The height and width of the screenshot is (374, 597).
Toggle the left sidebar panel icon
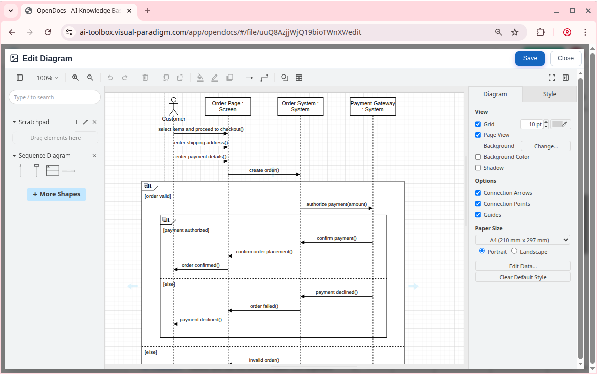20,78
